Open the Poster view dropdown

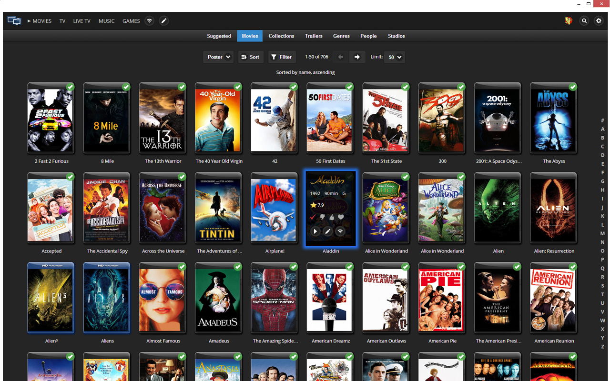tap(218, 57)
